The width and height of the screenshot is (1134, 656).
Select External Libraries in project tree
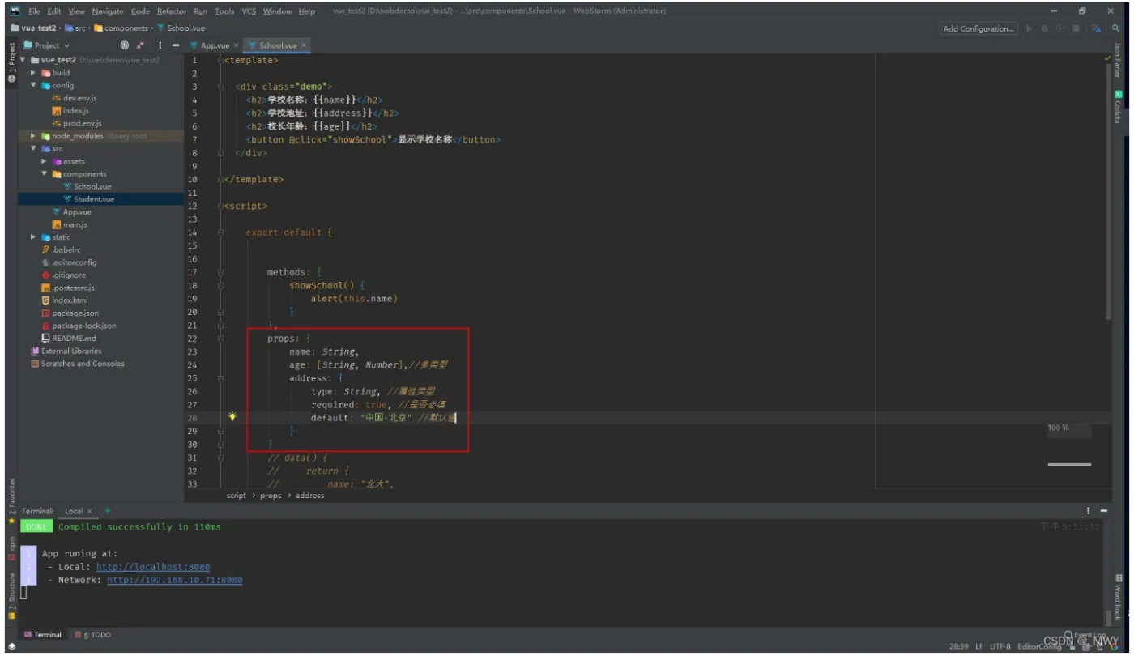(x=71, y=351)
